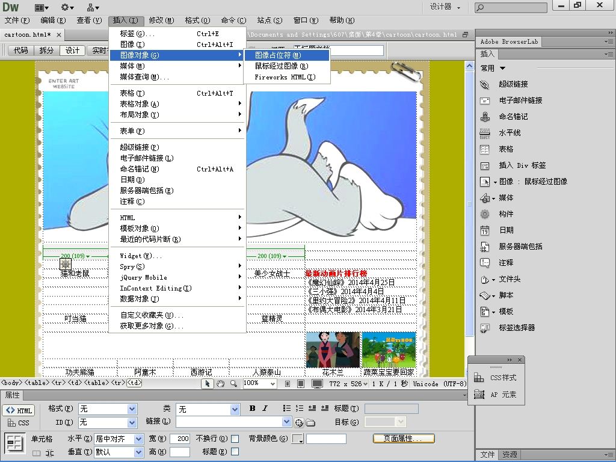Click the ordered list icon
This screenshot has width=616, height=462.
coord(300,408)
